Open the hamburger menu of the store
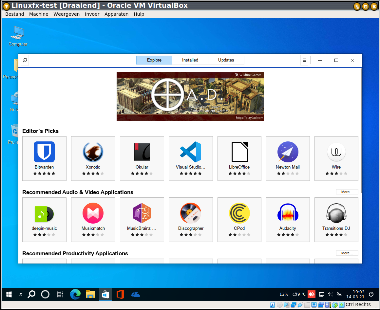The height and width of the screenshot is (310, 380). 304,60
